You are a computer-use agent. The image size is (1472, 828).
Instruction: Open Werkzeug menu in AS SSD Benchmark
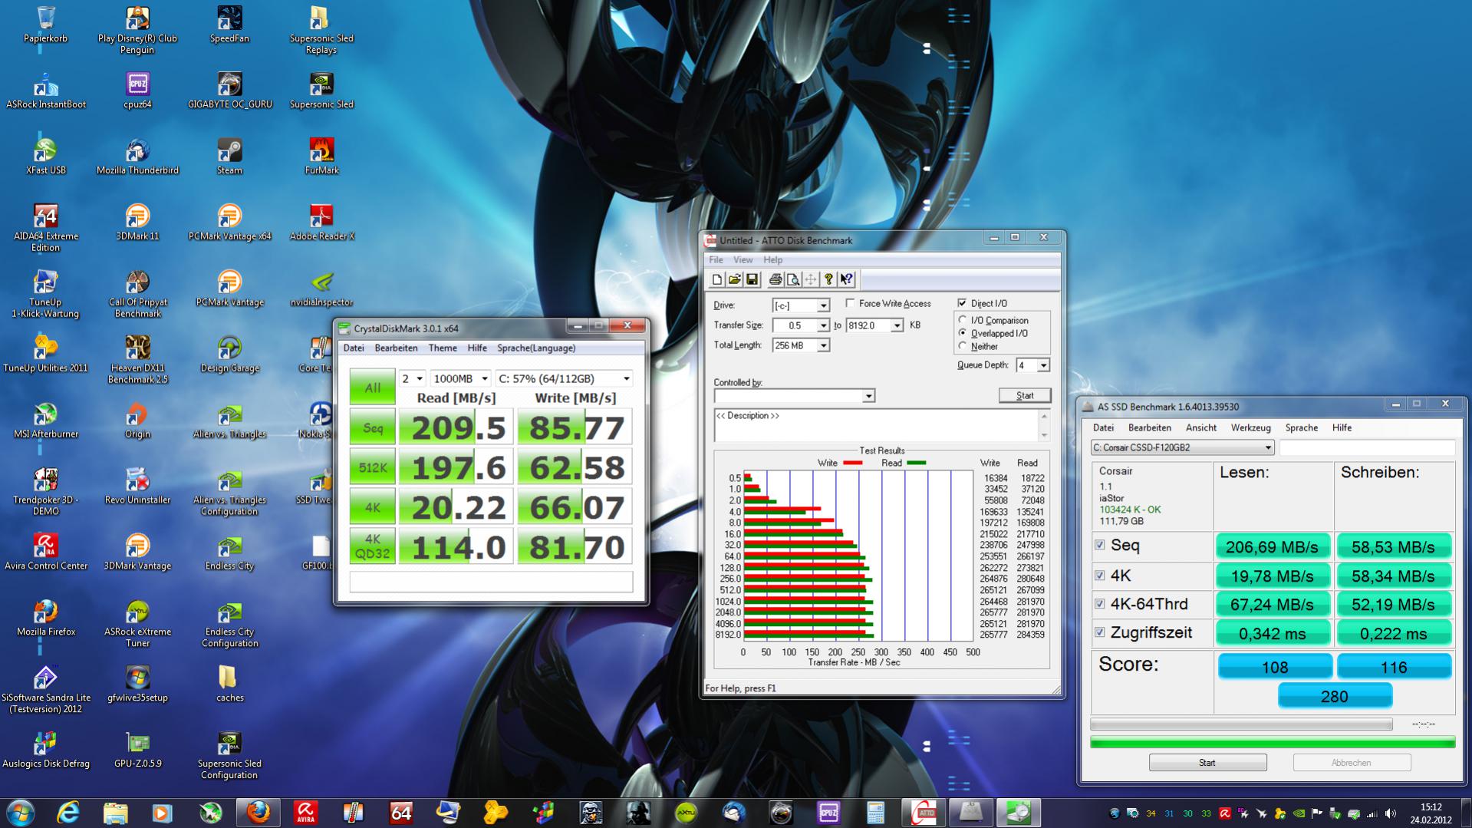point(1250,428)
